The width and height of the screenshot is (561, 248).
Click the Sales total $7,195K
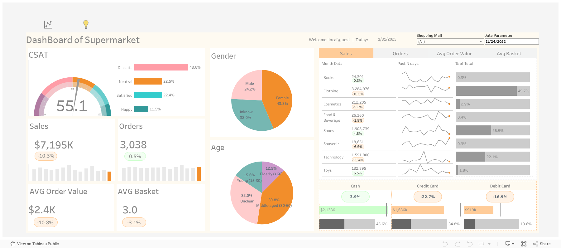pos(54,145)
